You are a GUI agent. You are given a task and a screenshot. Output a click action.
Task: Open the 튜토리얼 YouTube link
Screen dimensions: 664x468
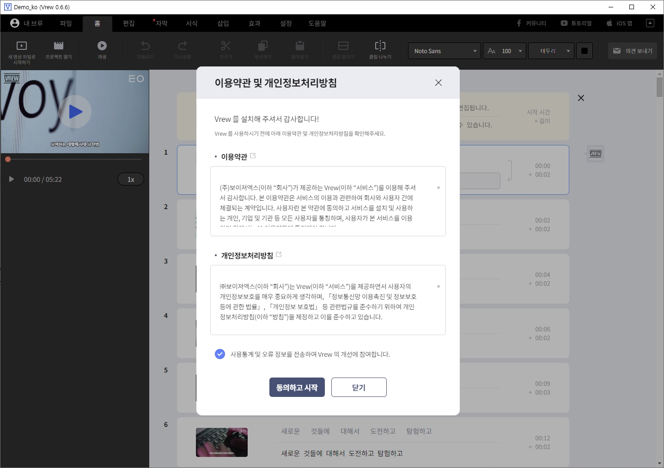pyautogui.click(x=576, y=23)
